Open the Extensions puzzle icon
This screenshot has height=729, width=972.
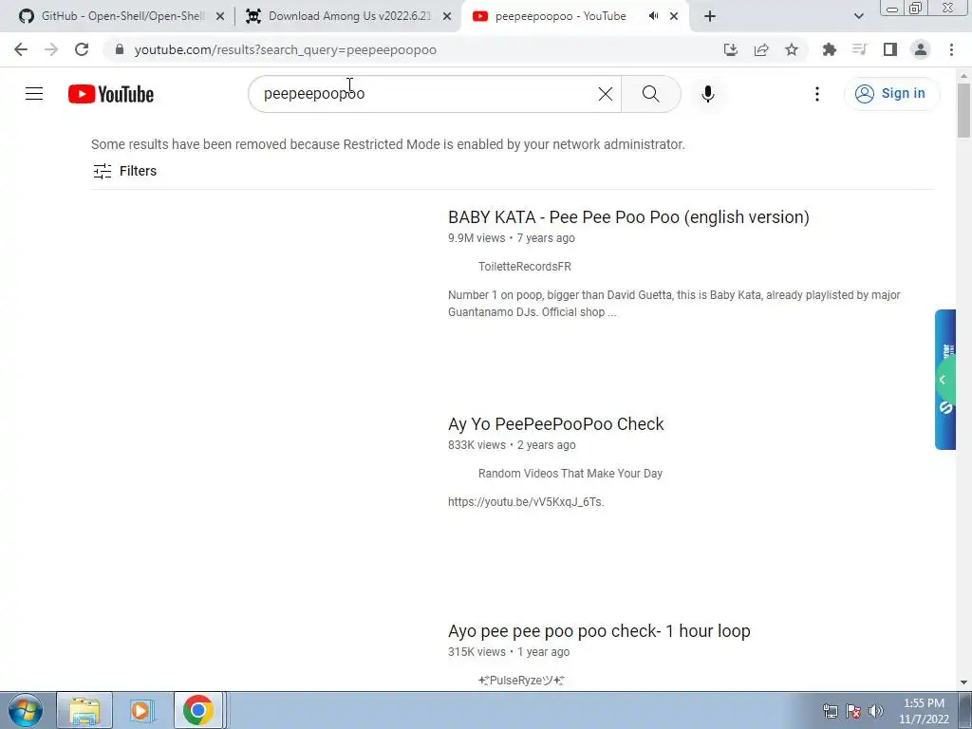point(830,49)
